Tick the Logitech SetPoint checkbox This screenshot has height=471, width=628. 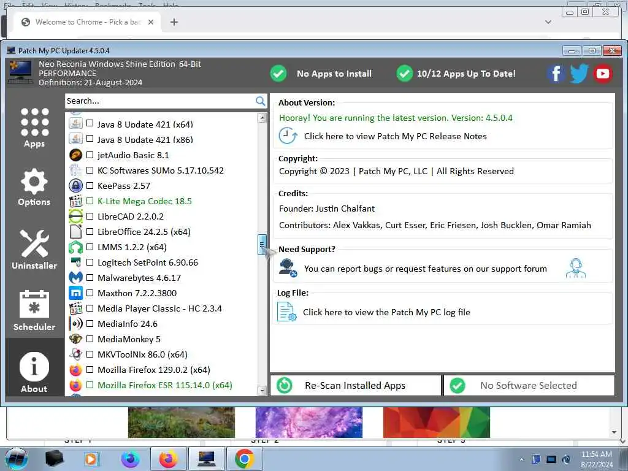click(x=90, y=262)
